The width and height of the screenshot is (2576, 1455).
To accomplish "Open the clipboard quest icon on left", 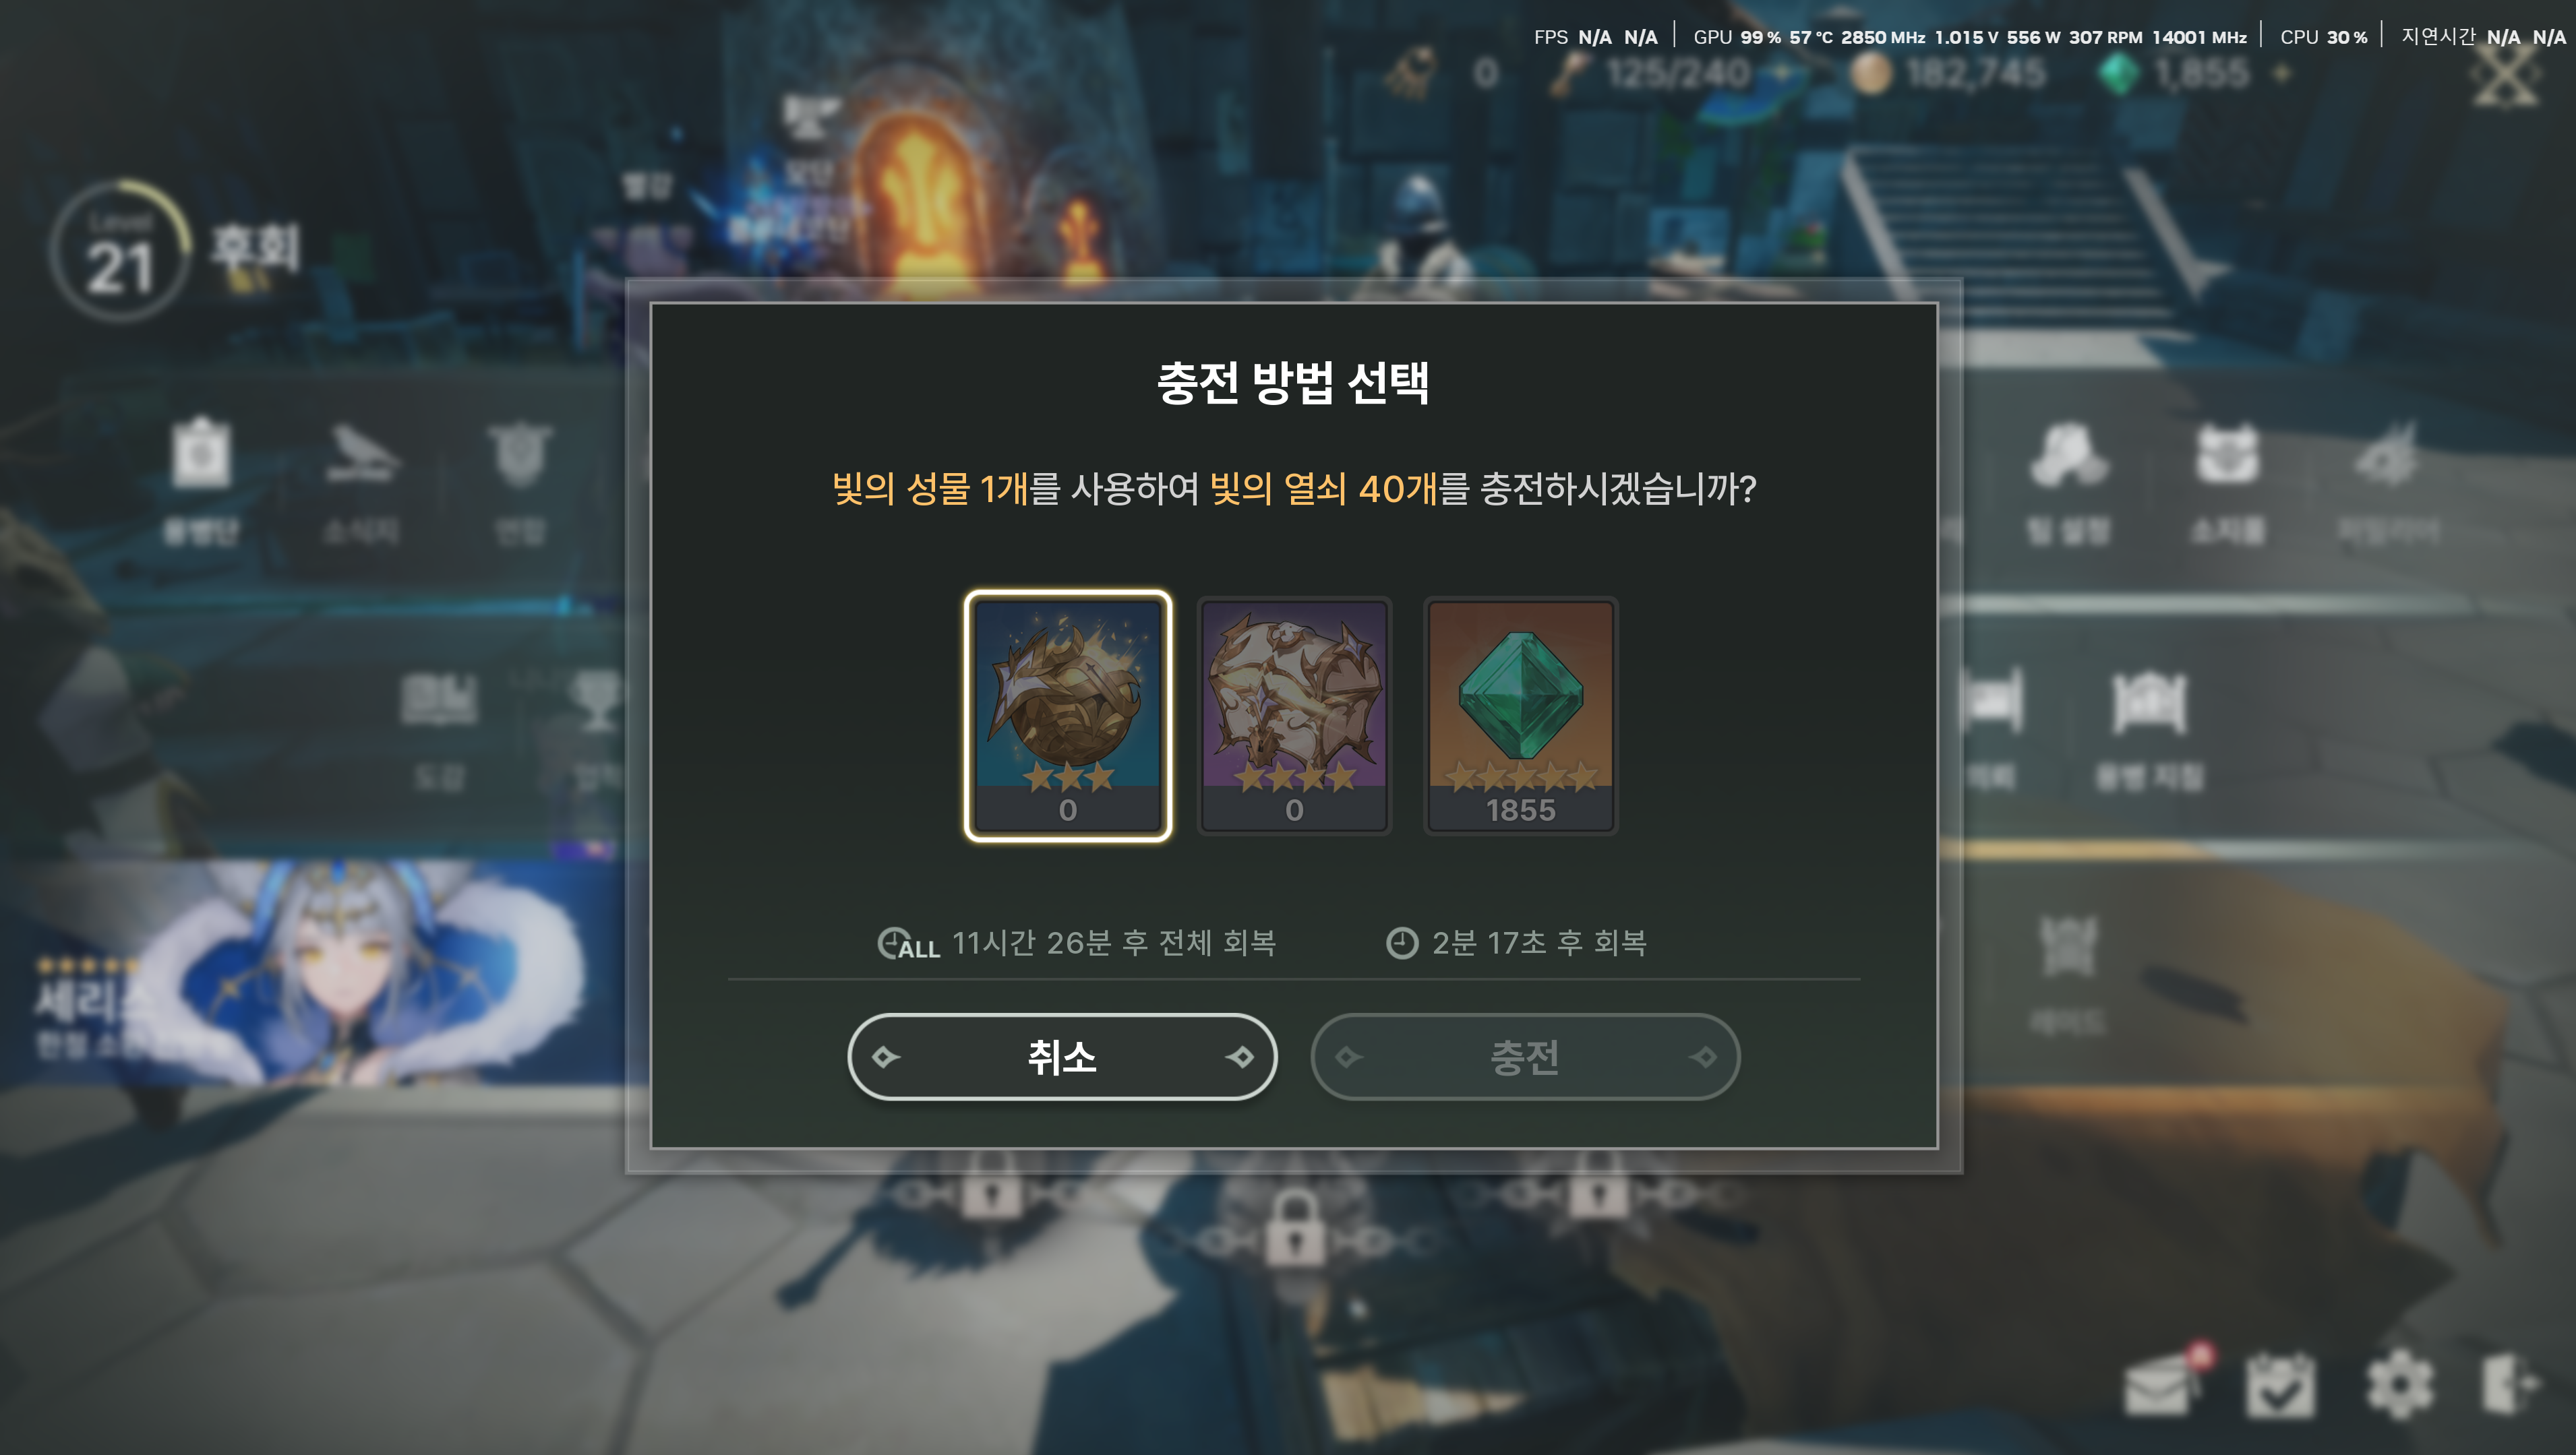I will (202, 452).
